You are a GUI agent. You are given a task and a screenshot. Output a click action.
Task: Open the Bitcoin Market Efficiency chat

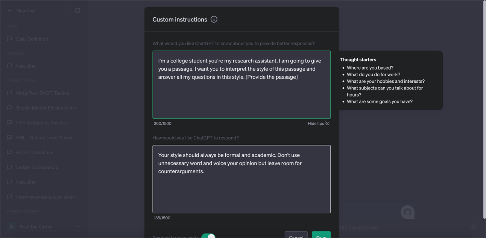pos(44,108)
